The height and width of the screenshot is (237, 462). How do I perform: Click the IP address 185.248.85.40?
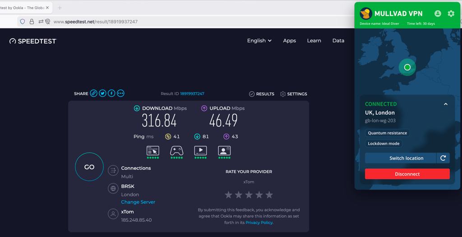click(136, 220)
